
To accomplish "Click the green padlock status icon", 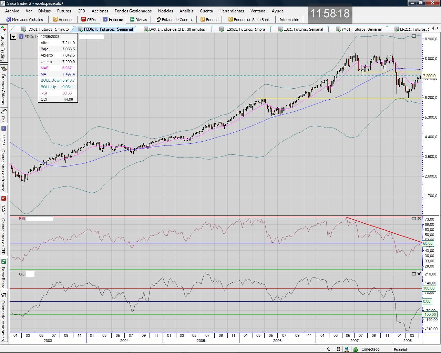I will coord(355,349).
